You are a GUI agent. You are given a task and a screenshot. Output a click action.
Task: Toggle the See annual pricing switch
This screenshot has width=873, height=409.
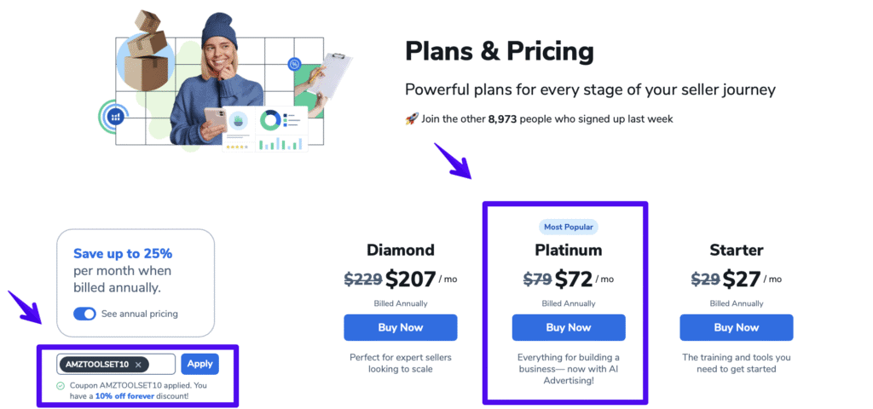[x=84, y=314]
